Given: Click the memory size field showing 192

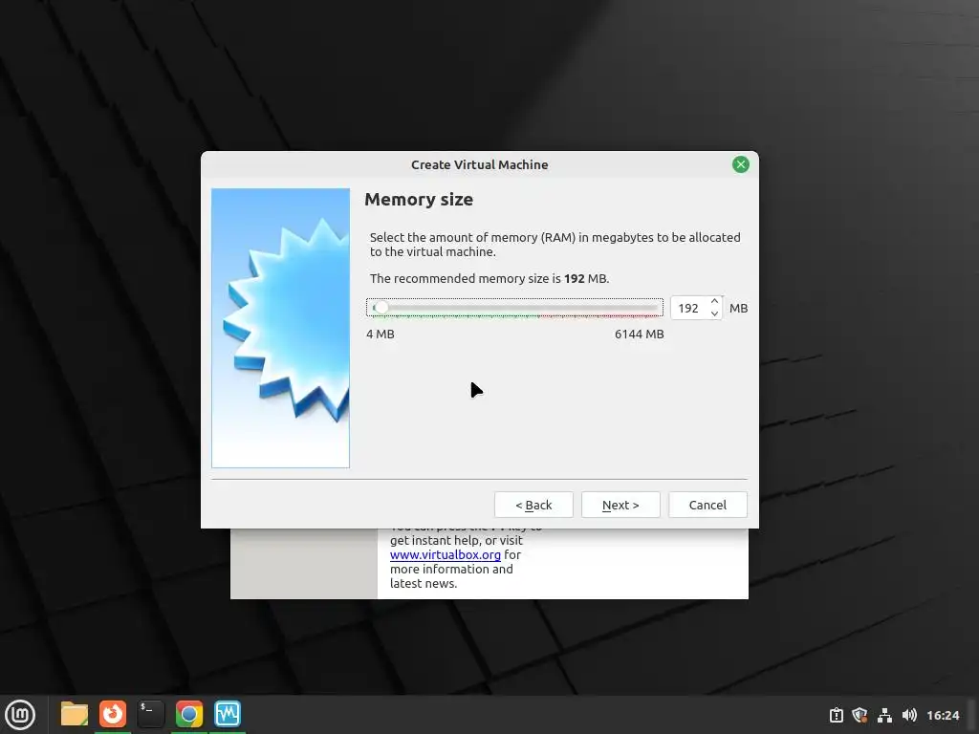Looking at the screenshot, I should [x=689, y=308].
